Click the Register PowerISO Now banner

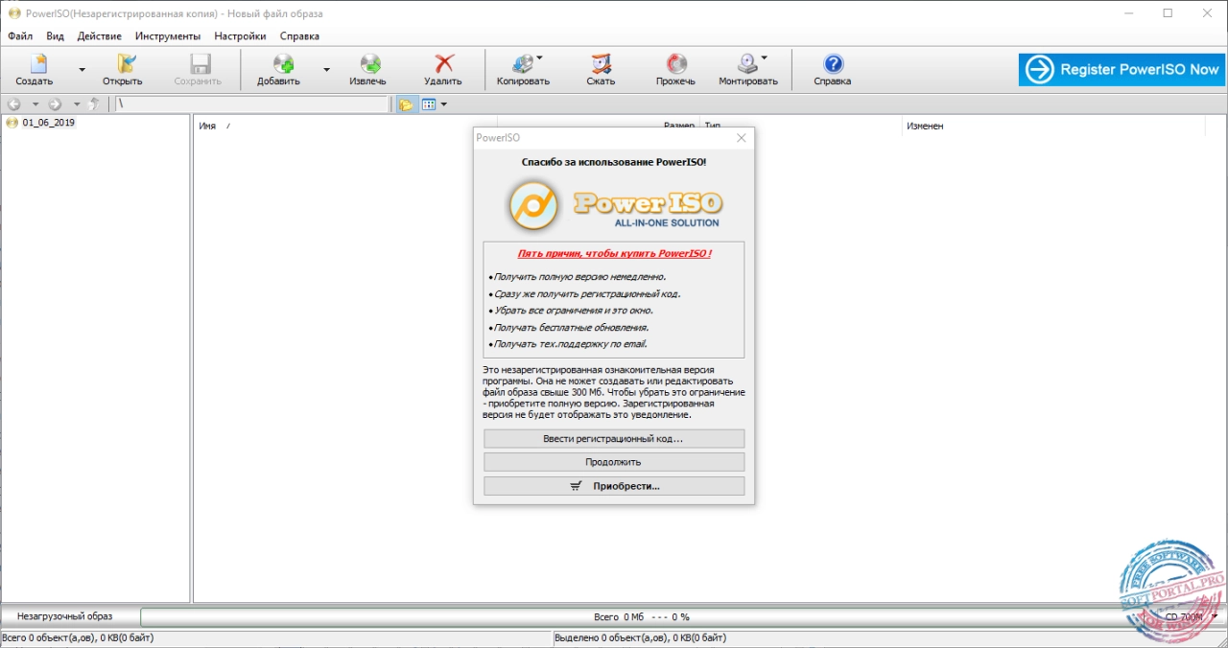(x=1122, y=69)
